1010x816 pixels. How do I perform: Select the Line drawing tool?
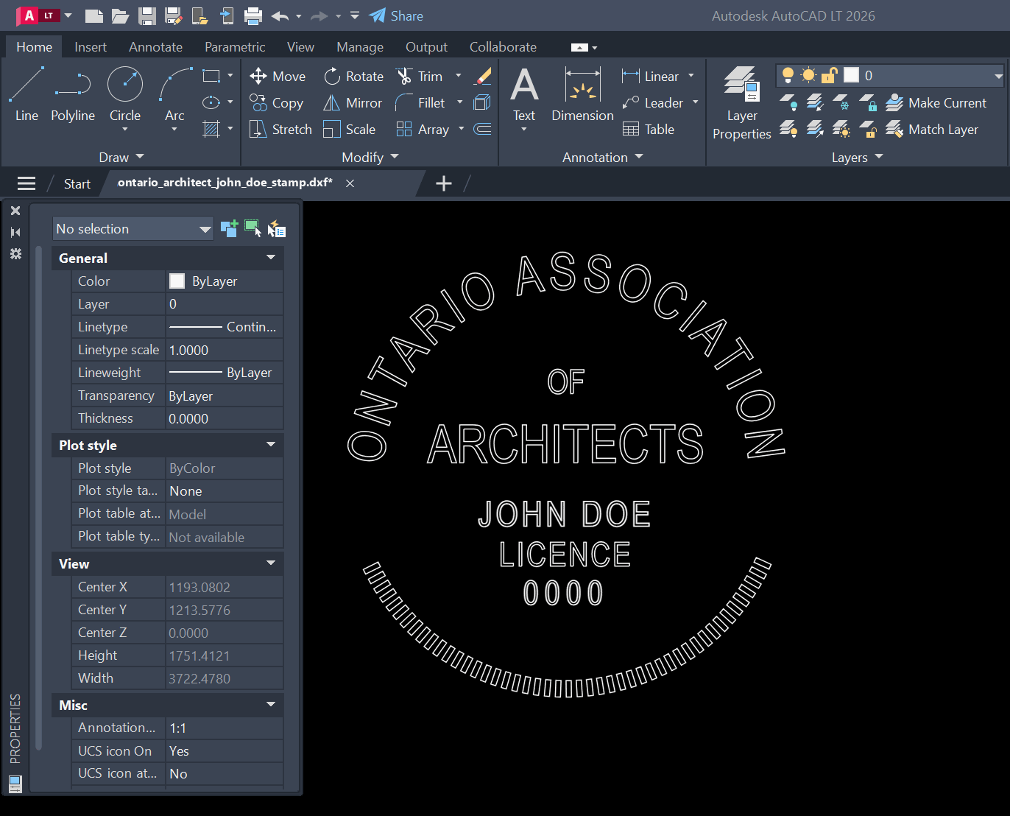click(27, 94)
